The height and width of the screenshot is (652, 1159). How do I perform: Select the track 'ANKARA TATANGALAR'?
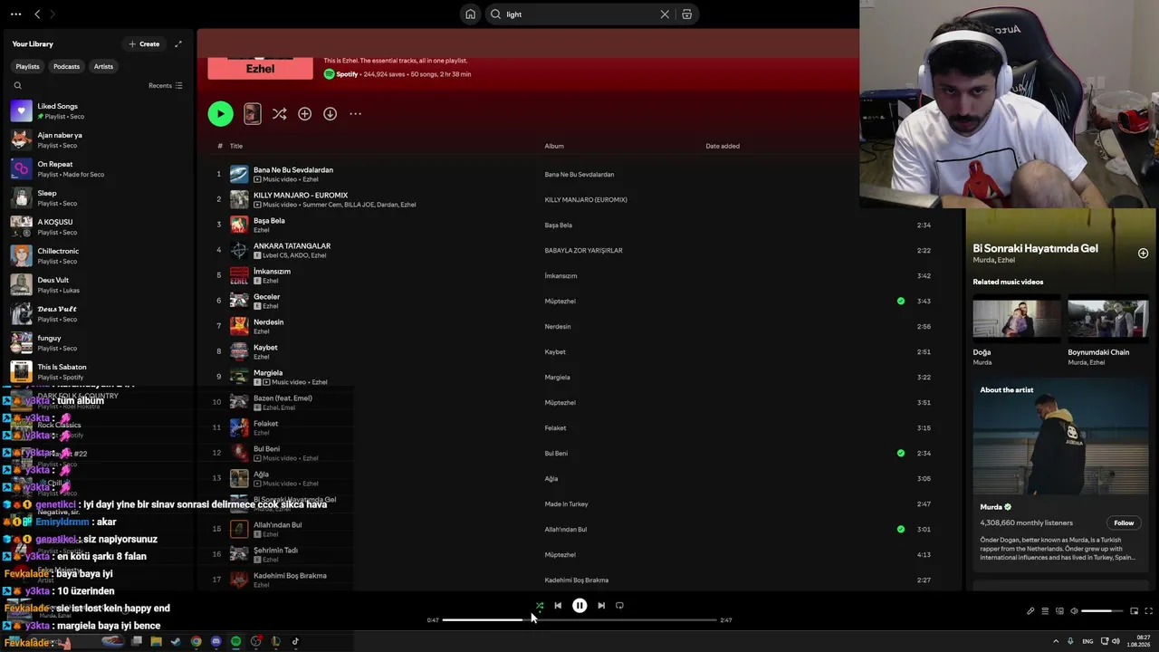pyautogui.click(x=292, y=245)
